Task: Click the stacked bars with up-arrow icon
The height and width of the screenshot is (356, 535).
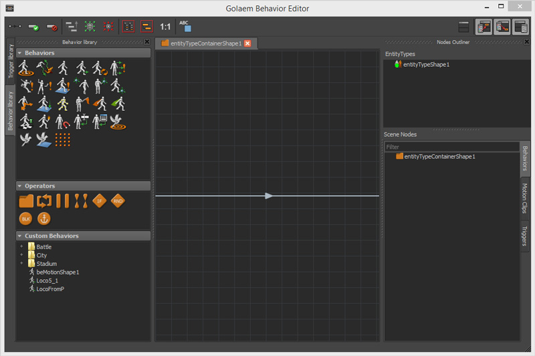Action: (72, 27)
